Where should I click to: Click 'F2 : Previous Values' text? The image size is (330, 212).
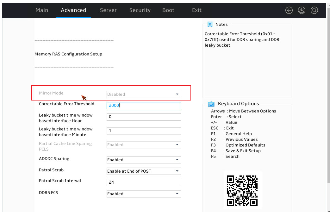coord(234,139)
